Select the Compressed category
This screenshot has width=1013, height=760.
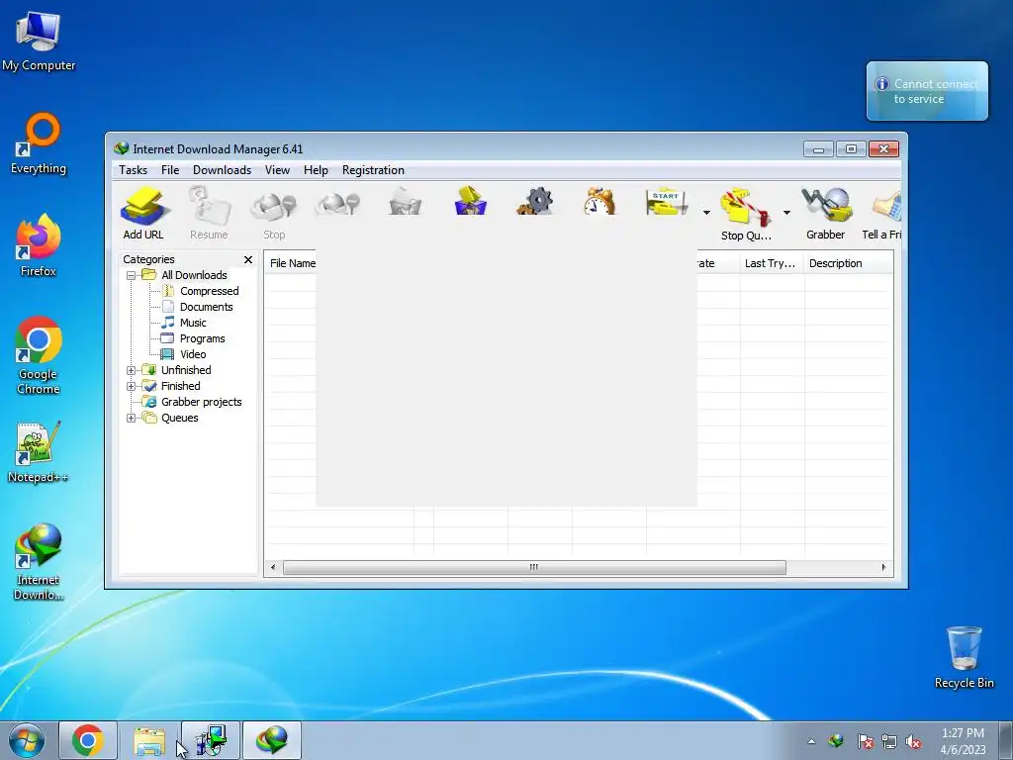pyautogui.click(x=210, y=292)
